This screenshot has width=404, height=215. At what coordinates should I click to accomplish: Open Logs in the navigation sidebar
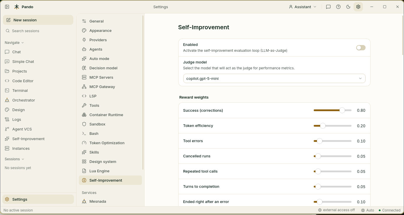[38, 119]
